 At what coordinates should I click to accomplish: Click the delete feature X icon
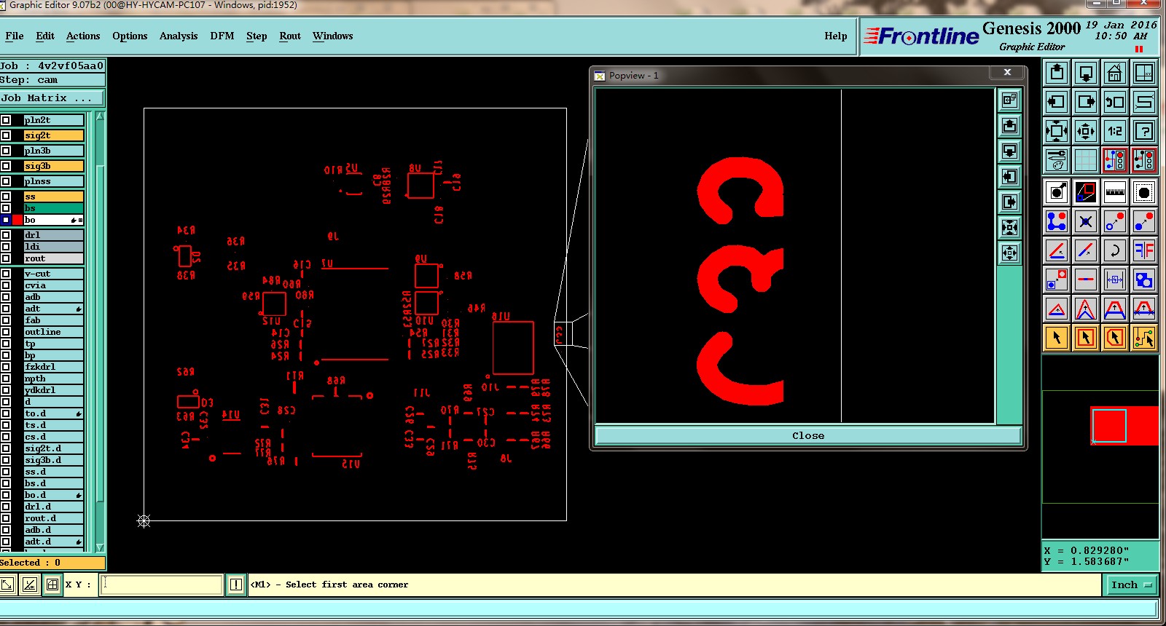[x=1086, y=221]
